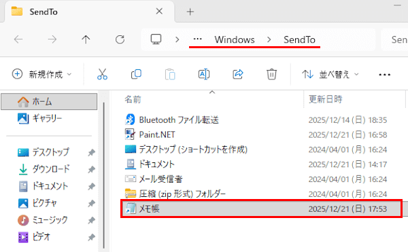Click date 2025/12/21 (日) 17:53
This screenshot has width=408, height=252.
point(347,209)
